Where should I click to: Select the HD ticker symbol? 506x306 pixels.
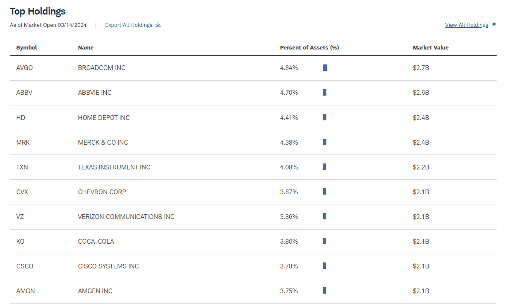pos(20,117)
